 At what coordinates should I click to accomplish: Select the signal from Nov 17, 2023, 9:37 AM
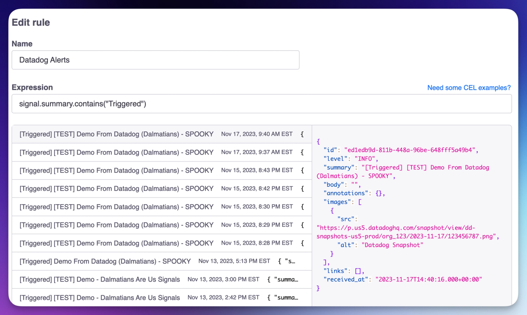click(x=162, y=152)
